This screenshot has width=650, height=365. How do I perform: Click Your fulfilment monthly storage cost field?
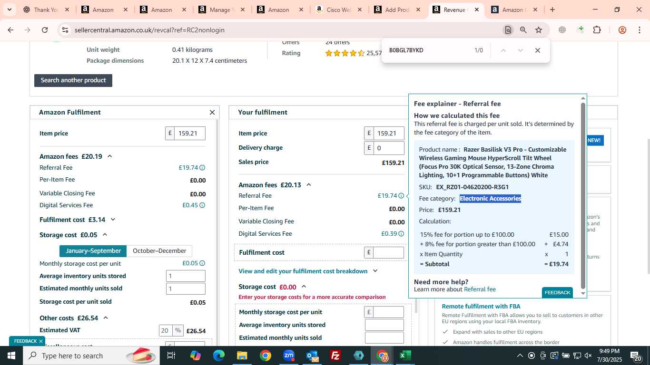(388, 312)
